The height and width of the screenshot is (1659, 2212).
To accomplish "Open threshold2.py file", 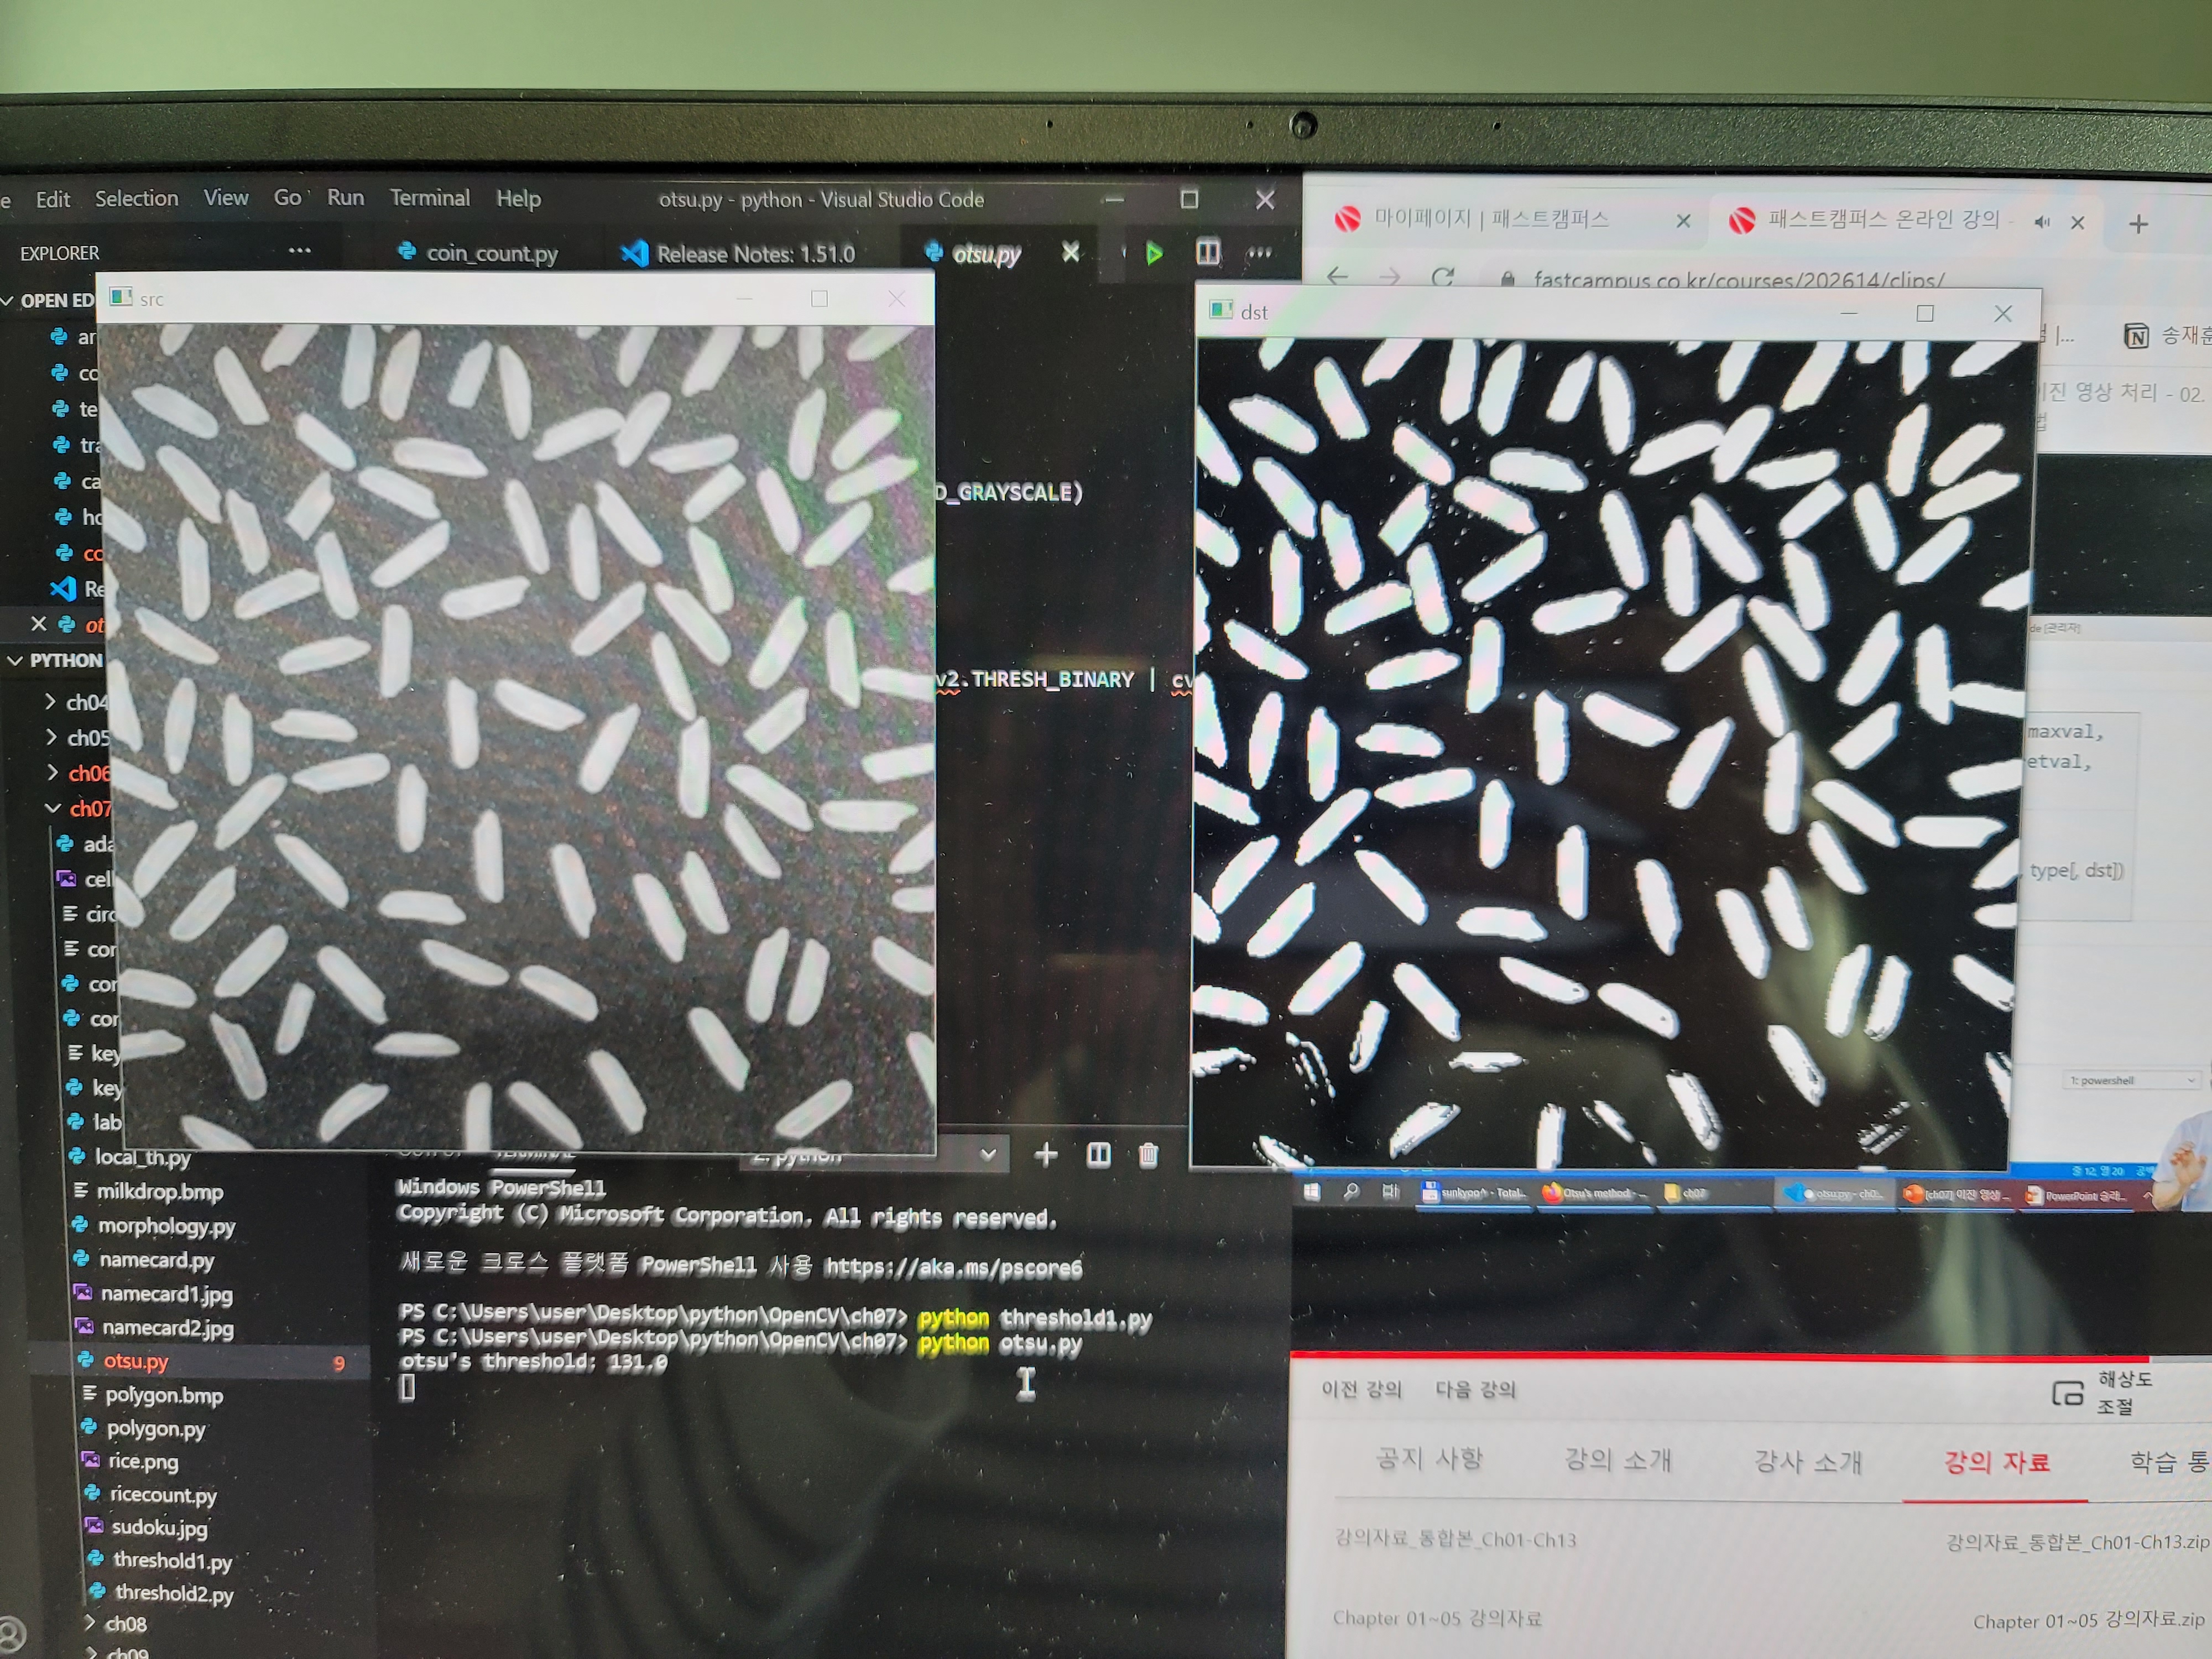I will [163, 1593].
